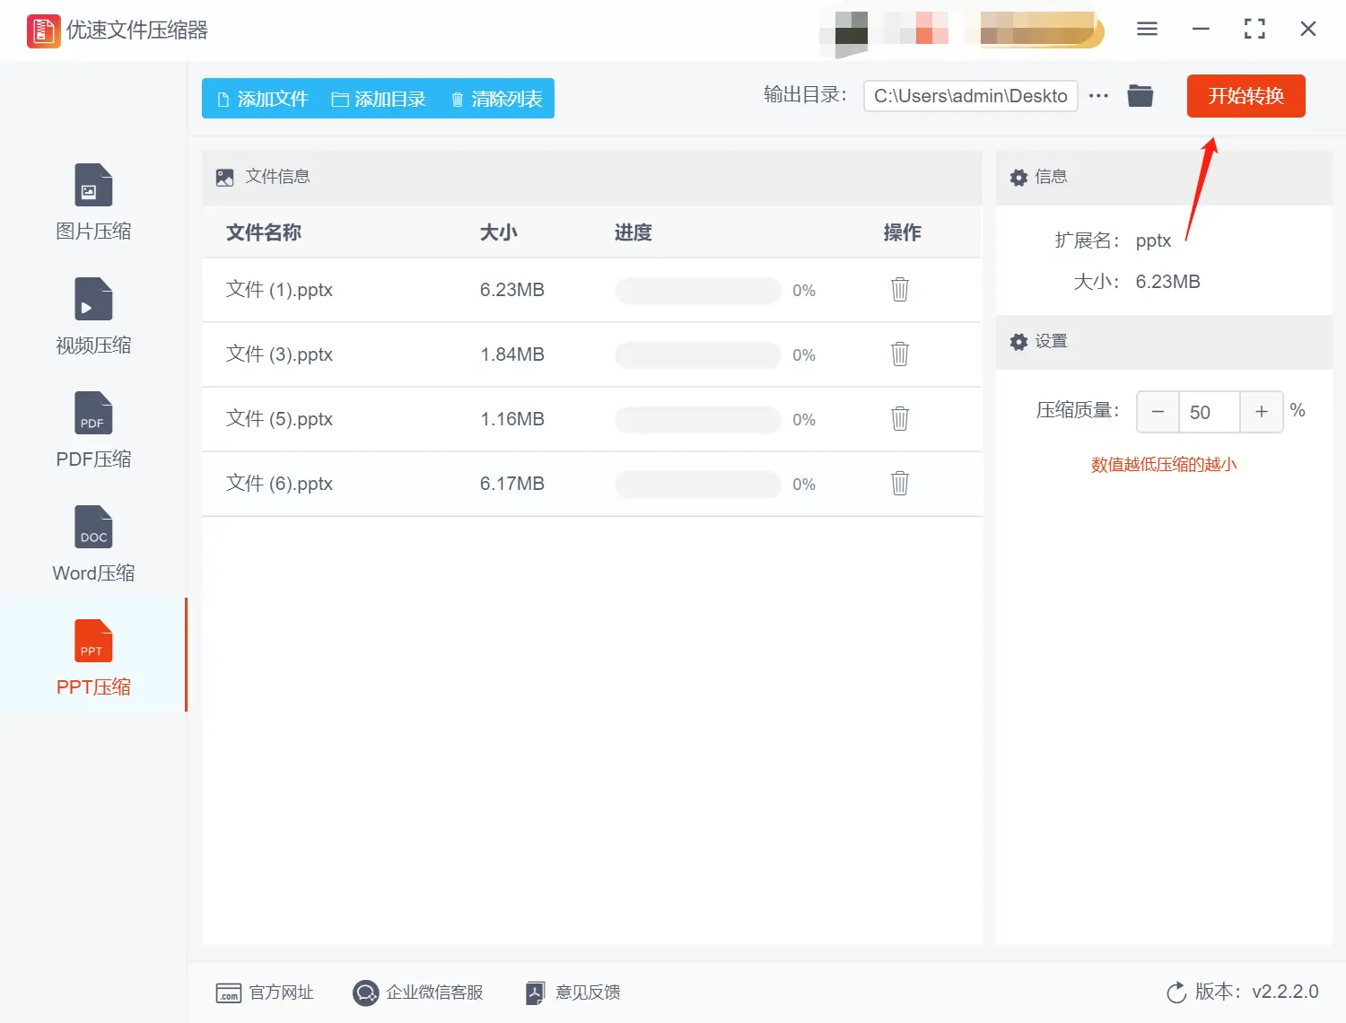This screenshot has width=1346, height=1023.
Task: Click the folder icon beside output directory
Action: point(1140,95)
